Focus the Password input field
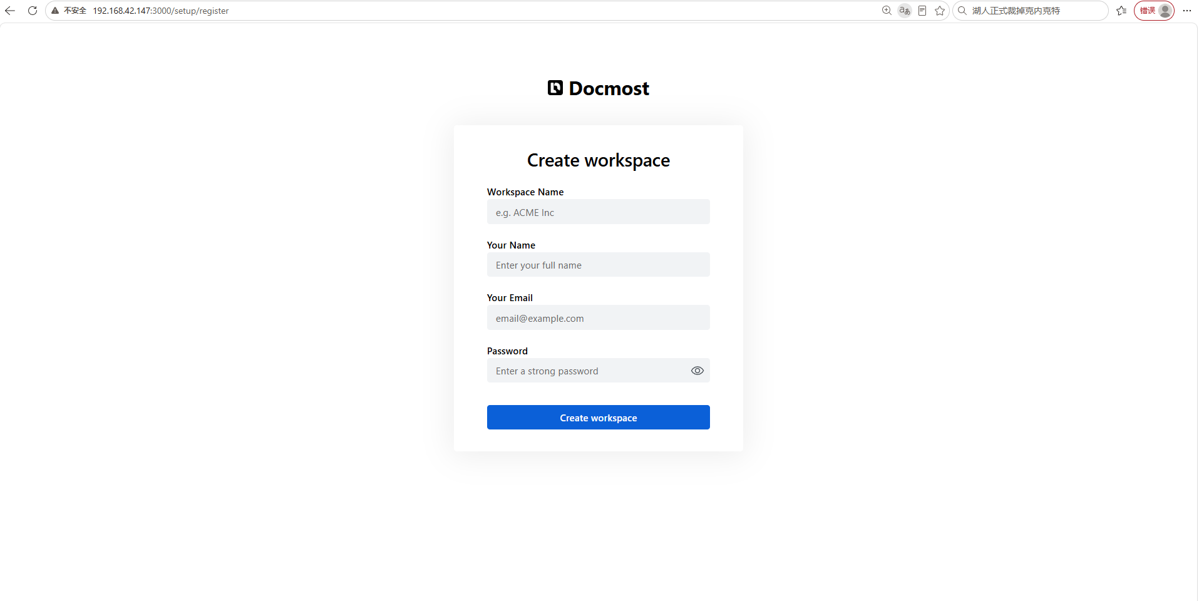 coord(599,371)
